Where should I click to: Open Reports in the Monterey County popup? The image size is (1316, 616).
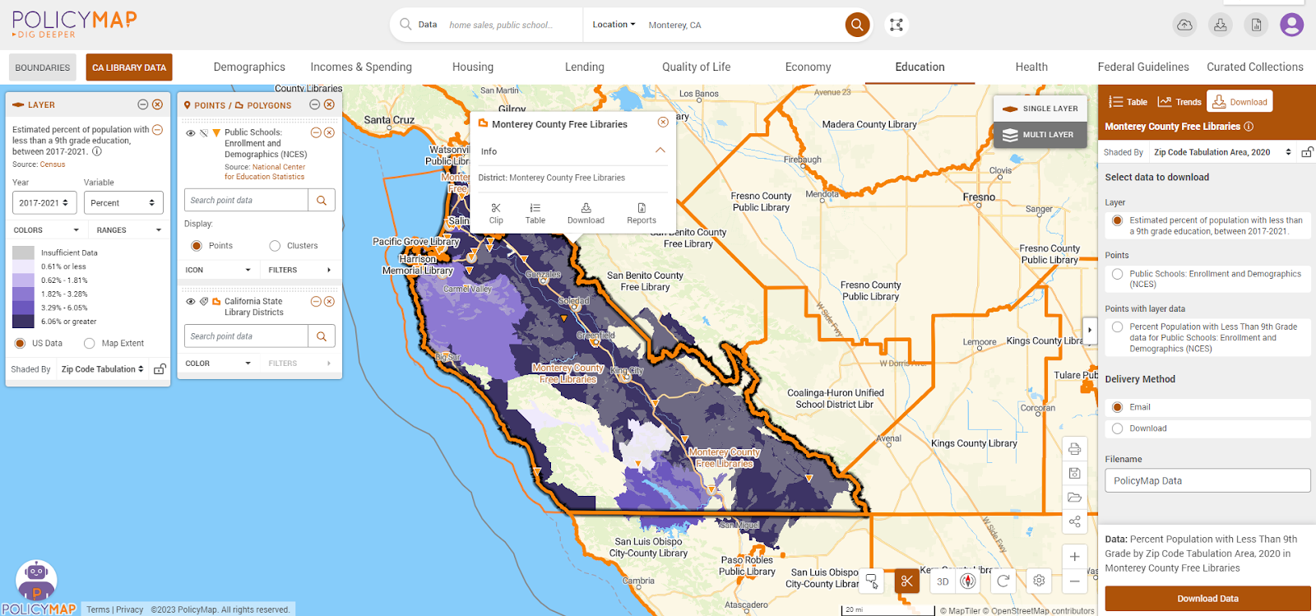pos(642,214)
